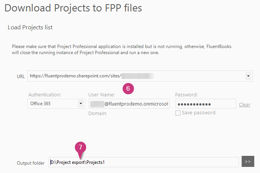Image resolution: width=260 pixels, height=173 pixels.
Task: Select the Office 365 authentication combo box
Action: pos(56,104)
